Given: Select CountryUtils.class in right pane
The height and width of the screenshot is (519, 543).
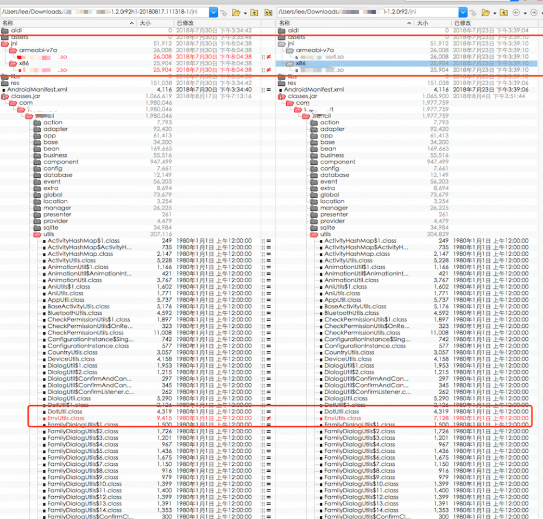Looking at the screenshot, I should tap(349, 352).
